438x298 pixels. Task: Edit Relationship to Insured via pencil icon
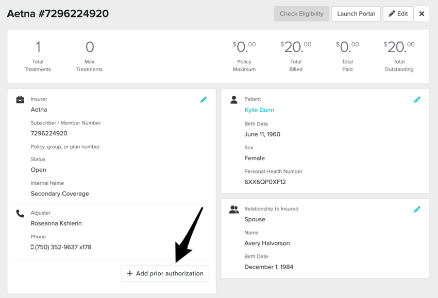(x=417, y=209)
